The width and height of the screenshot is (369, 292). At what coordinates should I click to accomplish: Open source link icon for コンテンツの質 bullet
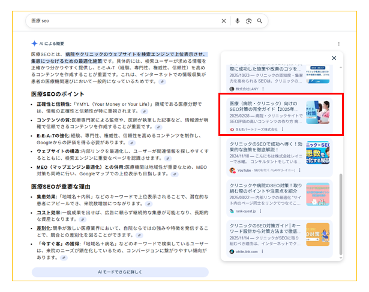tap(158, 127)
